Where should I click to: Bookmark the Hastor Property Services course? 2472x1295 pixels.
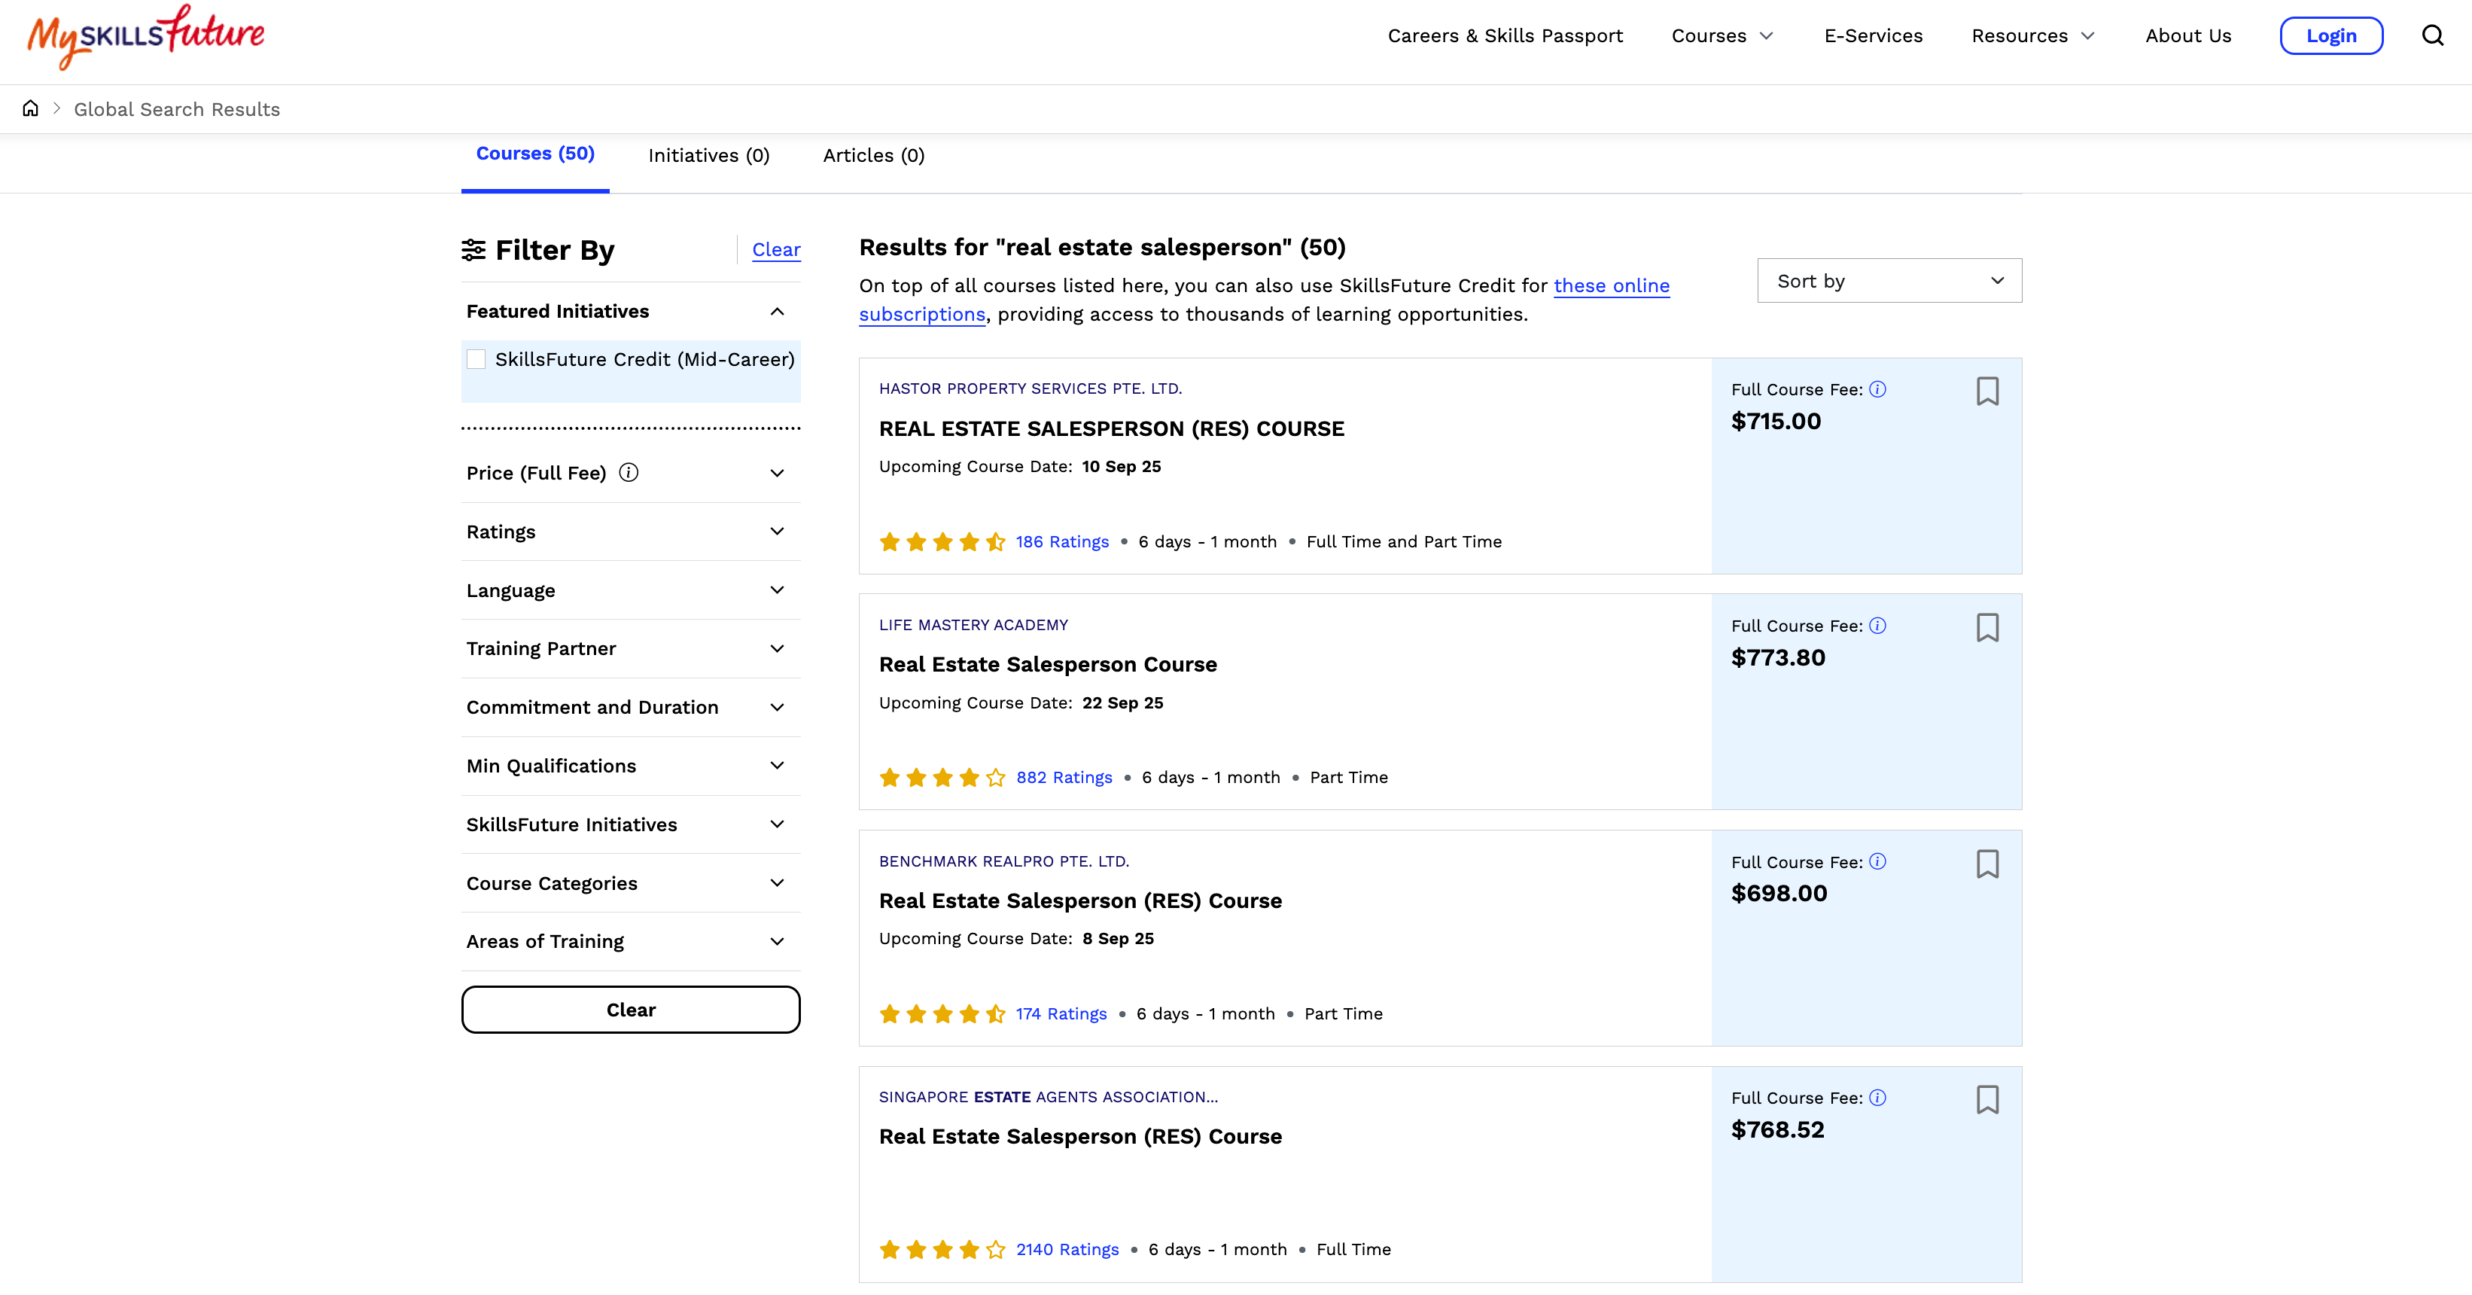click(x=1987, y=391)
